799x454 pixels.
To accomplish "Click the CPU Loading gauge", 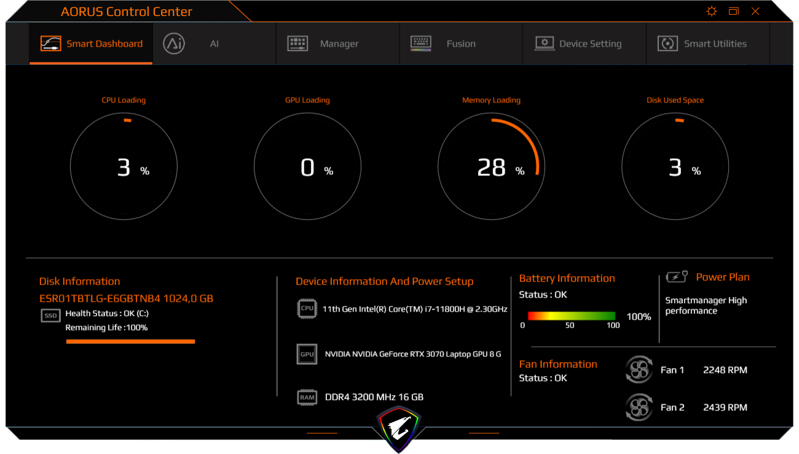I will coord(124,166).
